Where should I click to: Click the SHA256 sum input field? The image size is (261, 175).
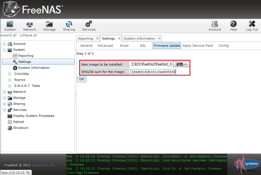click(153, 72)
